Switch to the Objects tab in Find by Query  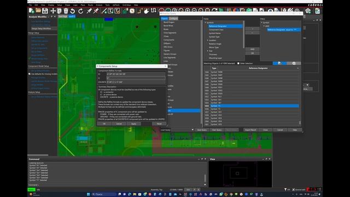[x=165, y=19]
